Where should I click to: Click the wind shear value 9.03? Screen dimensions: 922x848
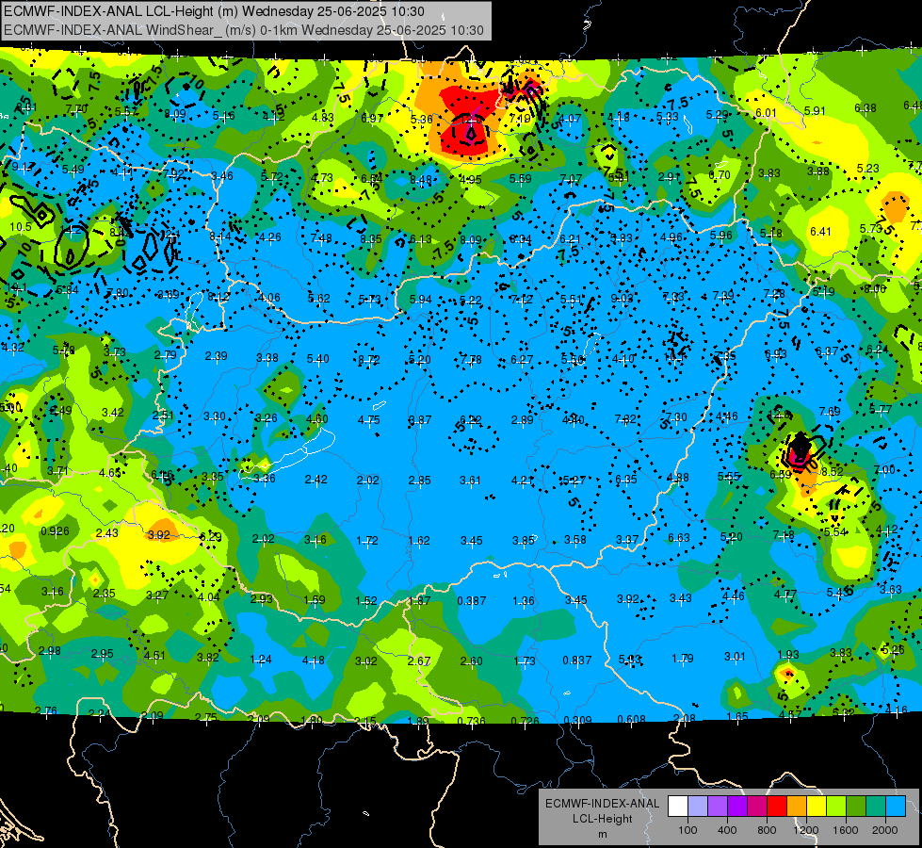(623, 299)
